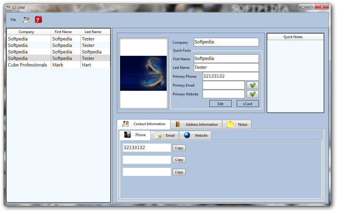Copy the phone number 32133132
This screenshot has width=337, height=212.
(x=179, y=148)
